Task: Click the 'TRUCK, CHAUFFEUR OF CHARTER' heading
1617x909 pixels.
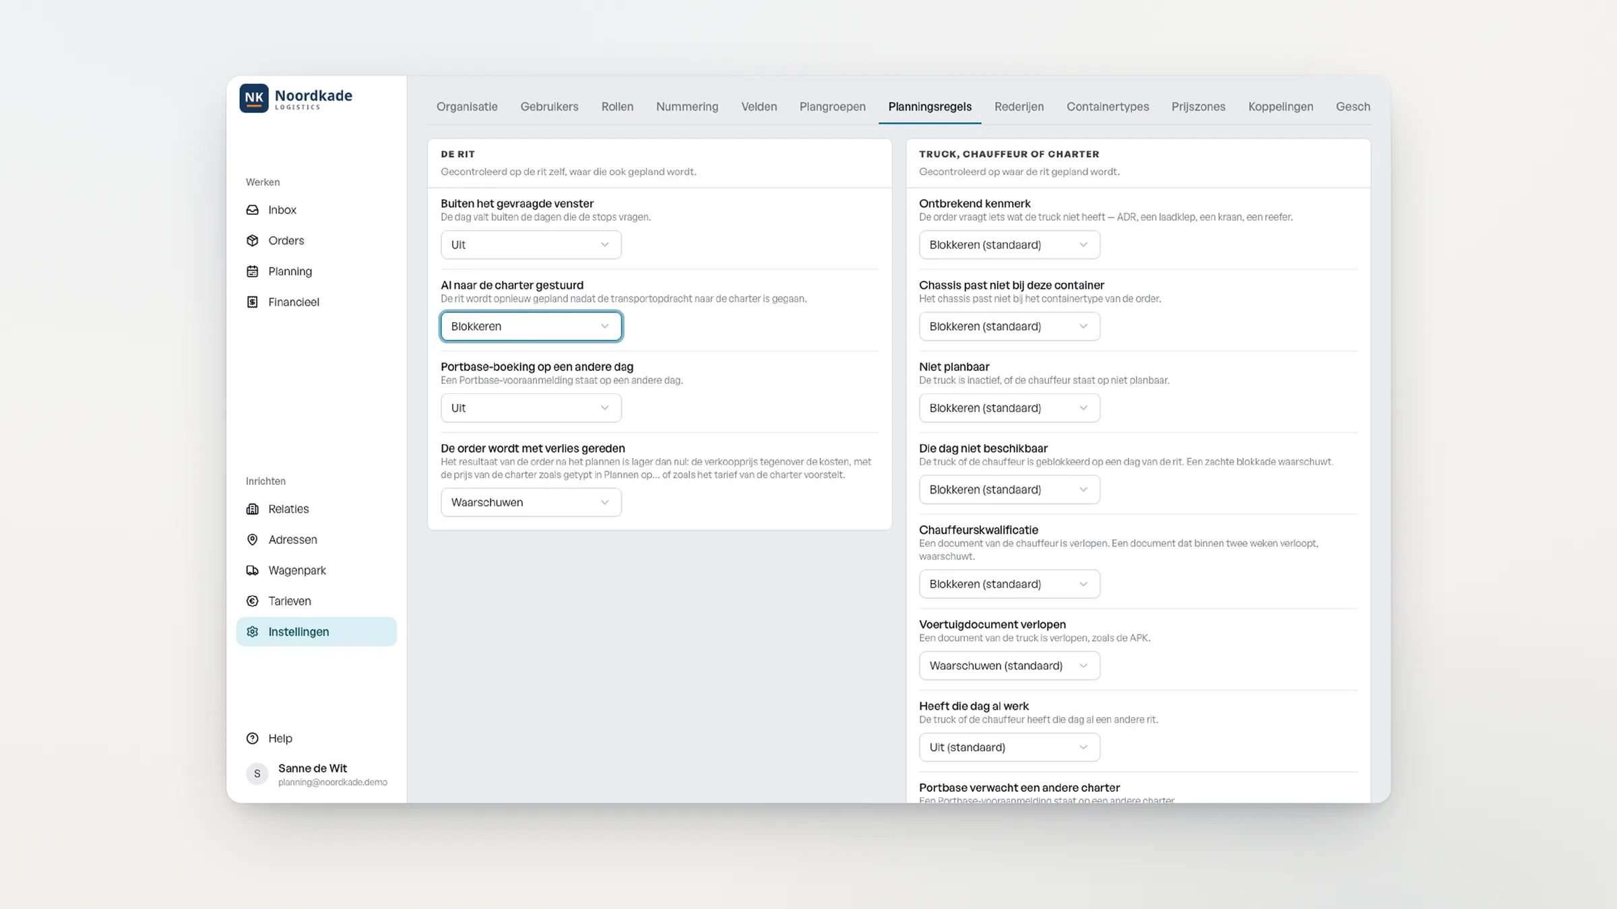Action: [x=1009, y=154]
